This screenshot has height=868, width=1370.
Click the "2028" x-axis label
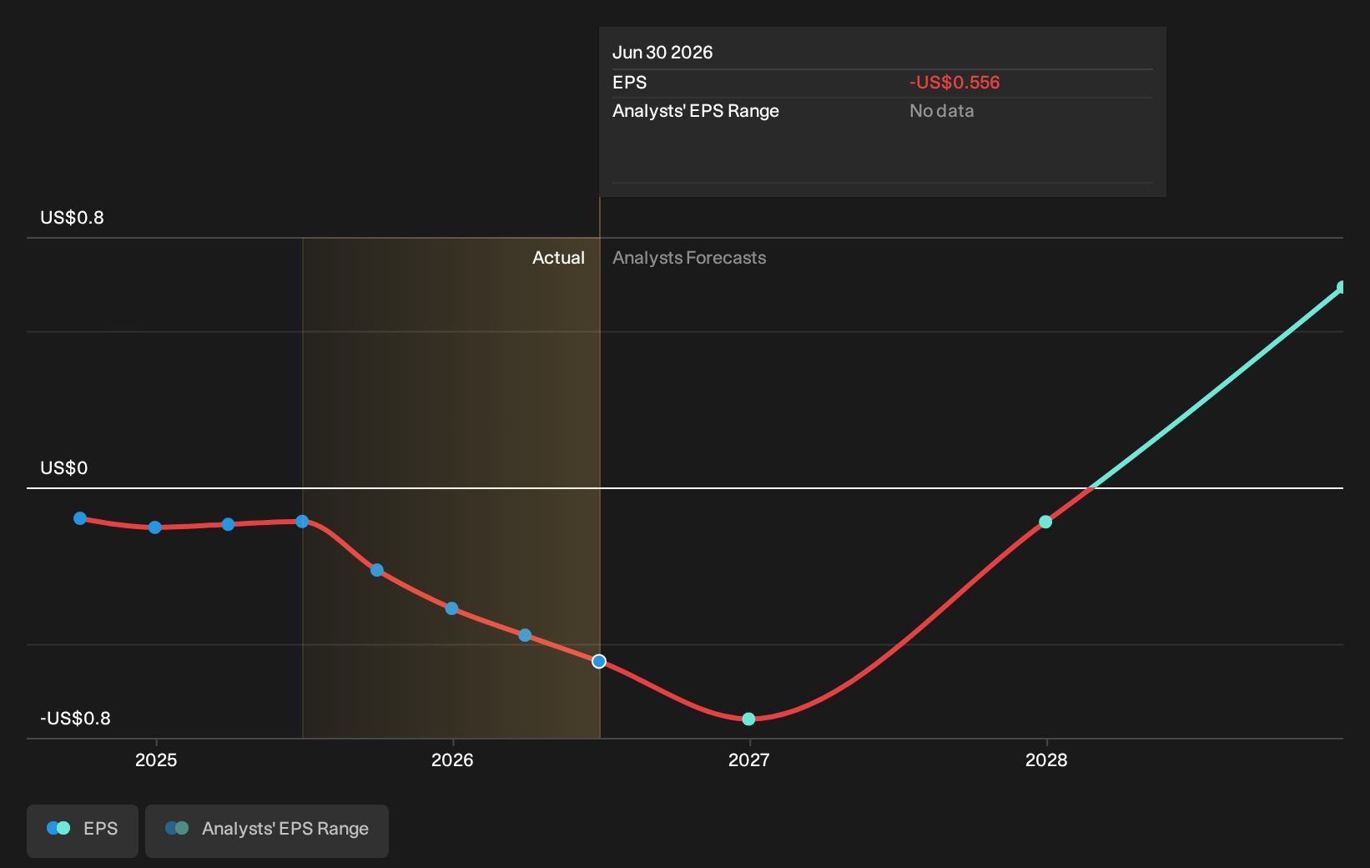(x=1046, y=760)
